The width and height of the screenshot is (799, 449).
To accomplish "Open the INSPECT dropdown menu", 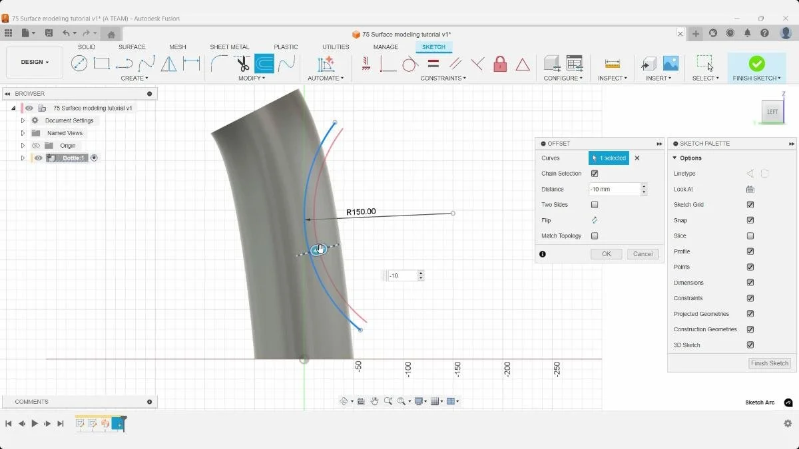I will [613, 78].
